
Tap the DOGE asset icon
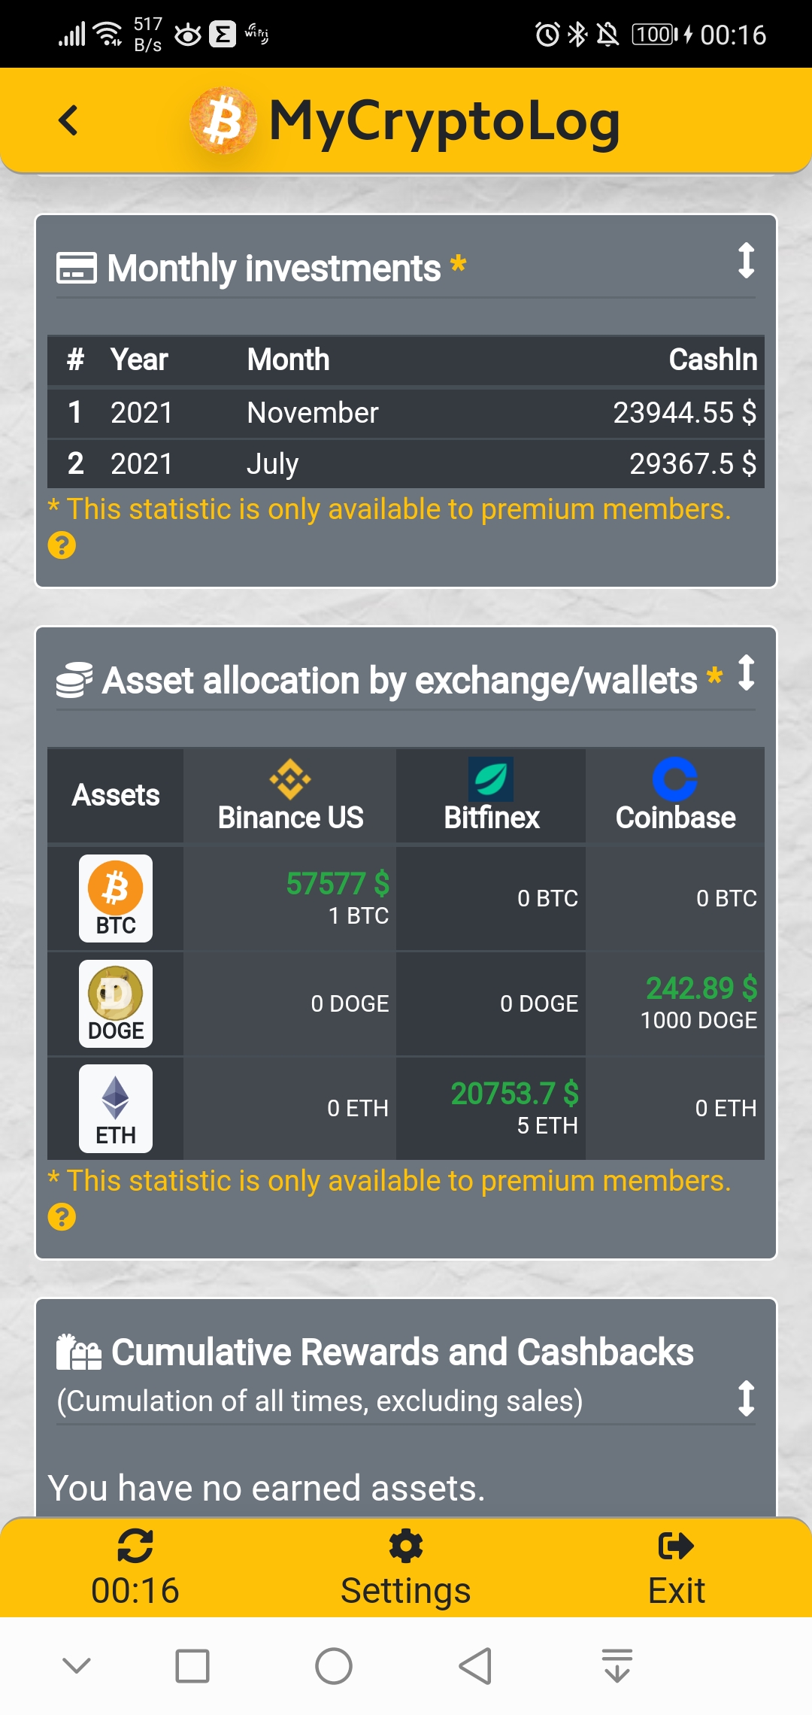click(x=116, y=1003)
